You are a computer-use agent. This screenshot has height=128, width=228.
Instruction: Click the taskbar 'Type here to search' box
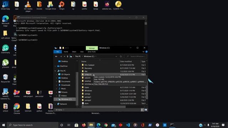click(32, 125)
